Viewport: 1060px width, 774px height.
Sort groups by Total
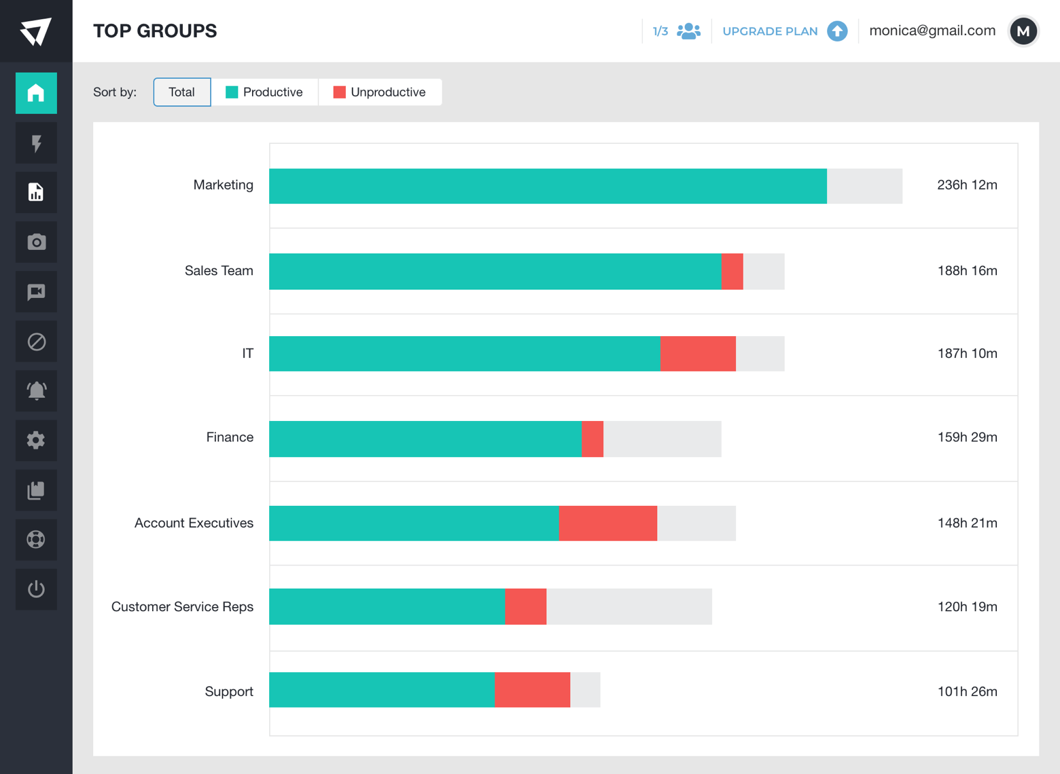pos(182,92)
